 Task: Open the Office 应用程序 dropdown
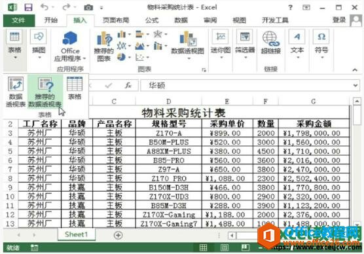(70, 46)
